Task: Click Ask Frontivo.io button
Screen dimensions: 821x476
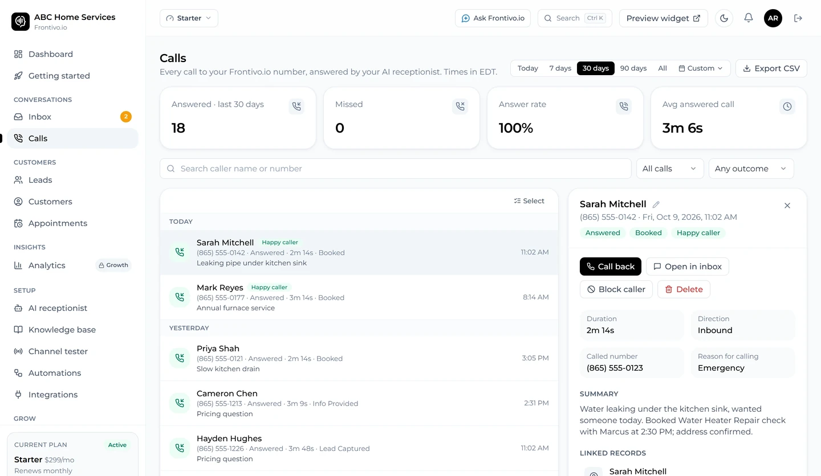Action: (x=493, y=18)
